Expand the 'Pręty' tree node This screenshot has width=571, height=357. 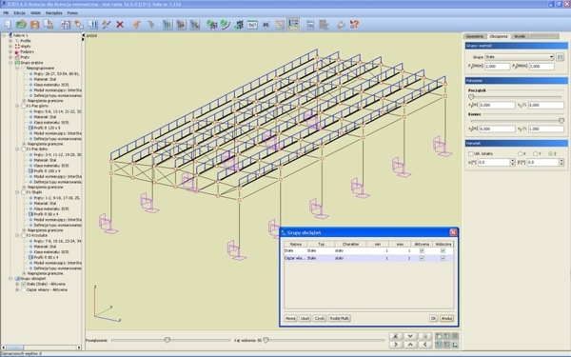tap(10, 57)
